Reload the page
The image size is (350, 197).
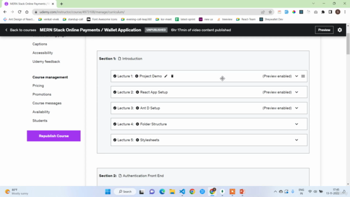[20, 12]
